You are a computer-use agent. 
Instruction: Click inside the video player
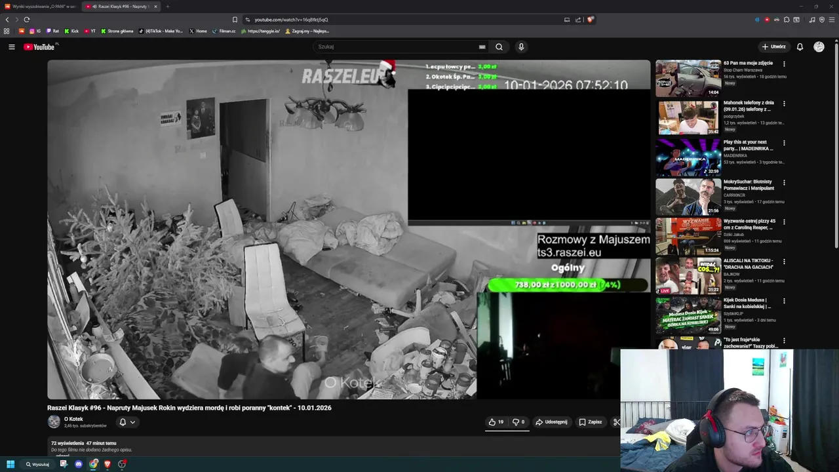coord(349,229)
